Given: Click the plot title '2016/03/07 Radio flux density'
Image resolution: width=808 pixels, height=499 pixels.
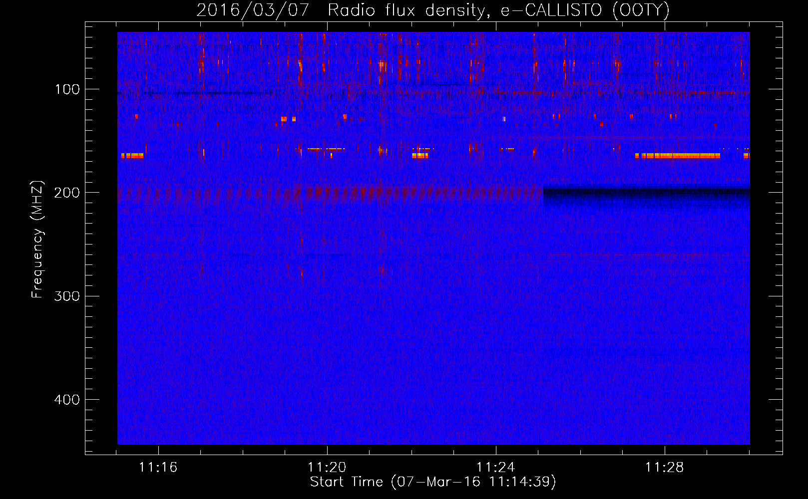Looking at the screenshot, I should pos(433,10).
